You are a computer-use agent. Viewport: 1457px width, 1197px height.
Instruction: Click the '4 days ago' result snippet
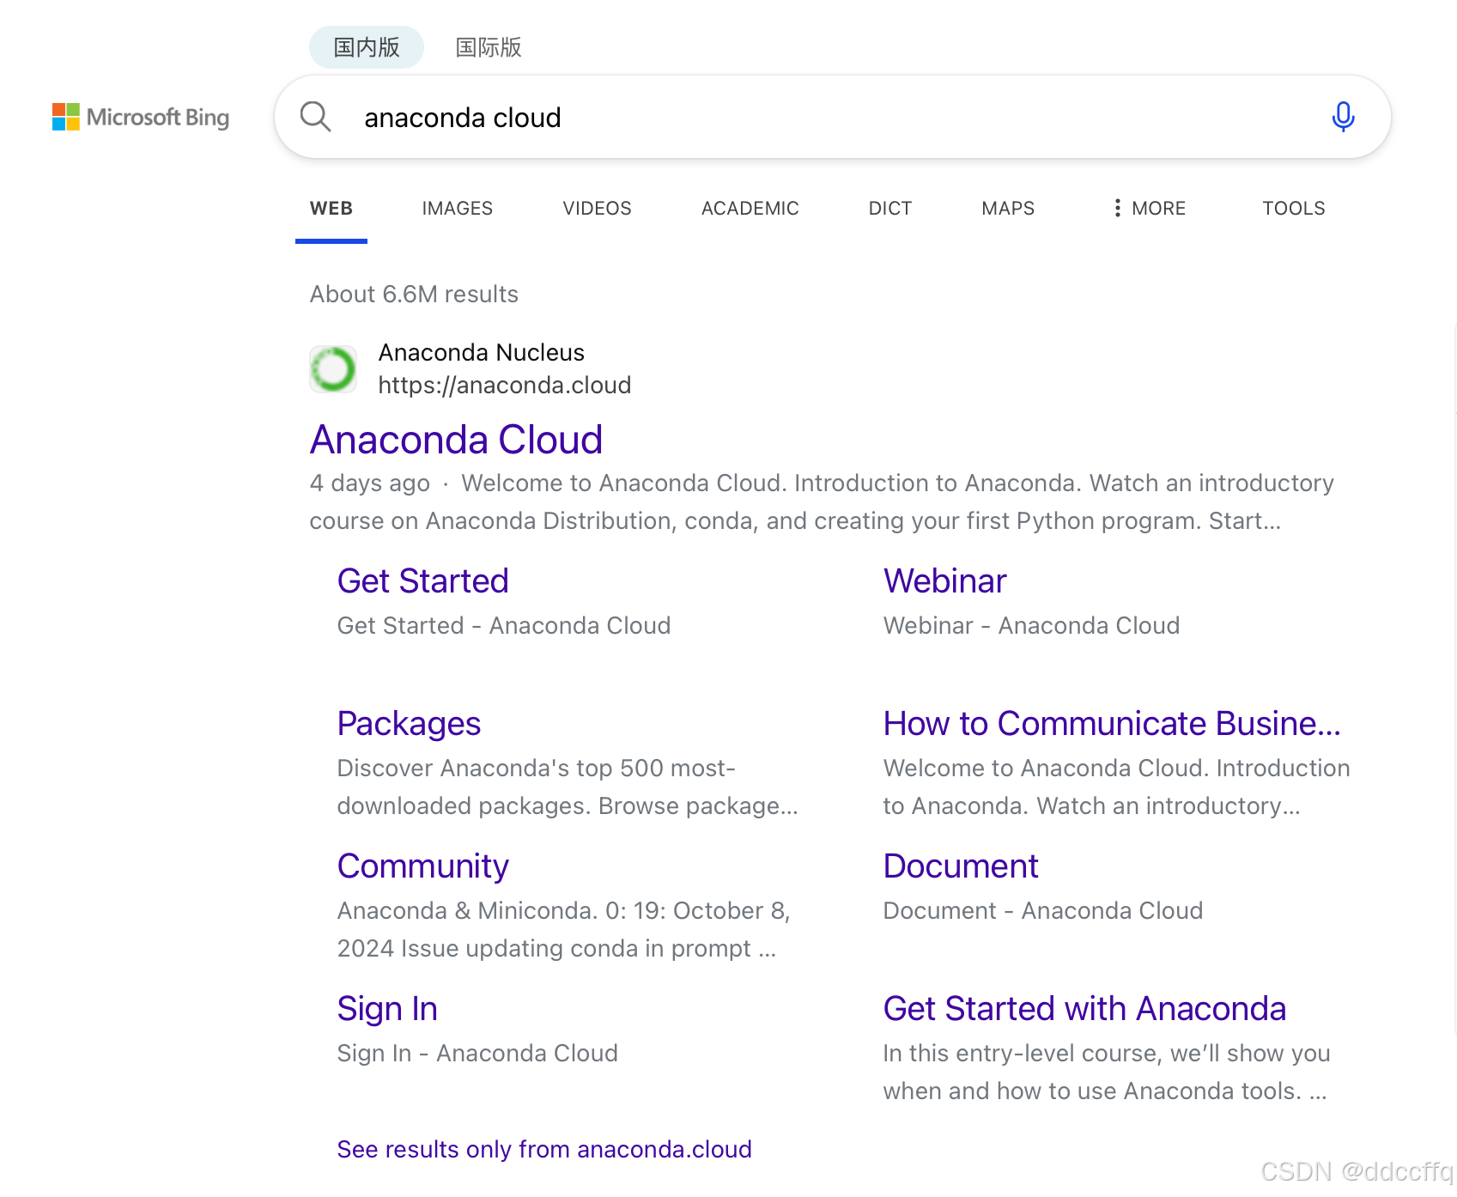tap(822, 501)
